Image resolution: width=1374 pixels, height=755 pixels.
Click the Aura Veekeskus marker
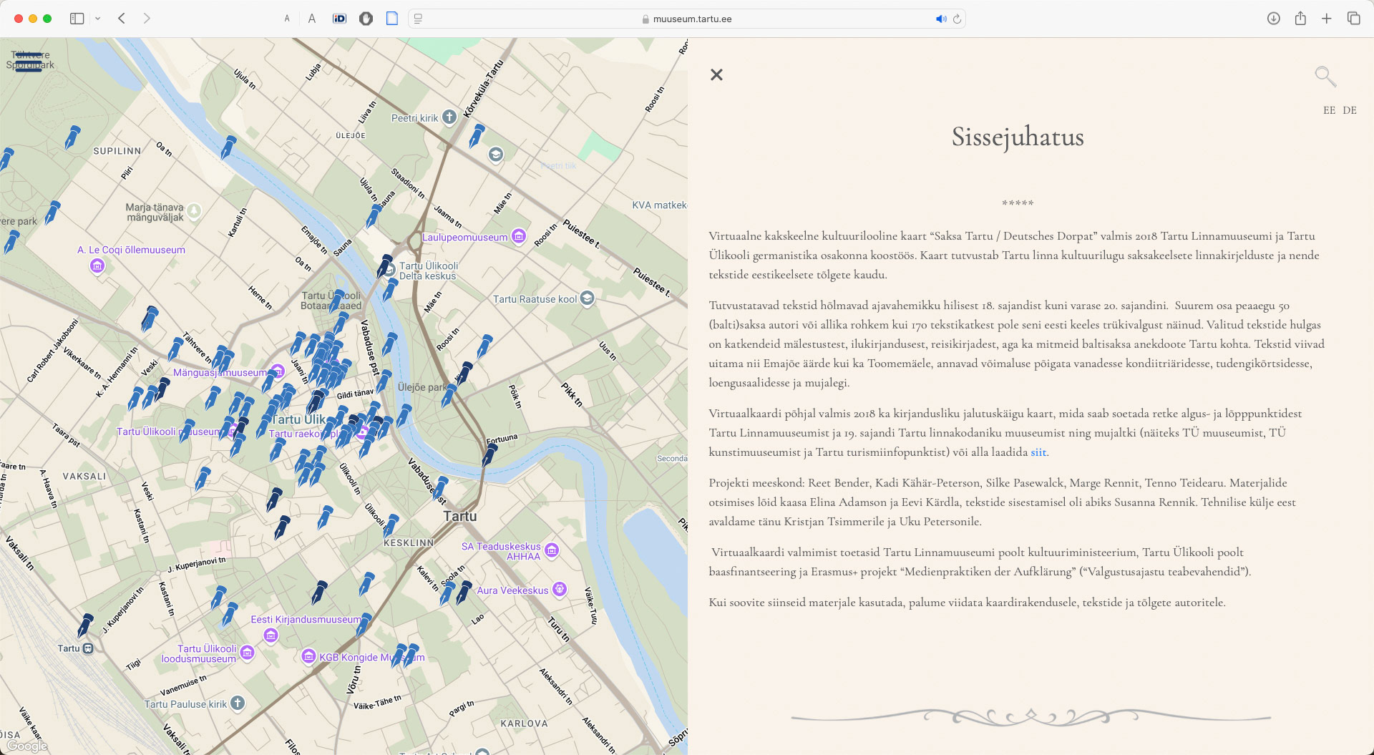click(x=560, y=590)
